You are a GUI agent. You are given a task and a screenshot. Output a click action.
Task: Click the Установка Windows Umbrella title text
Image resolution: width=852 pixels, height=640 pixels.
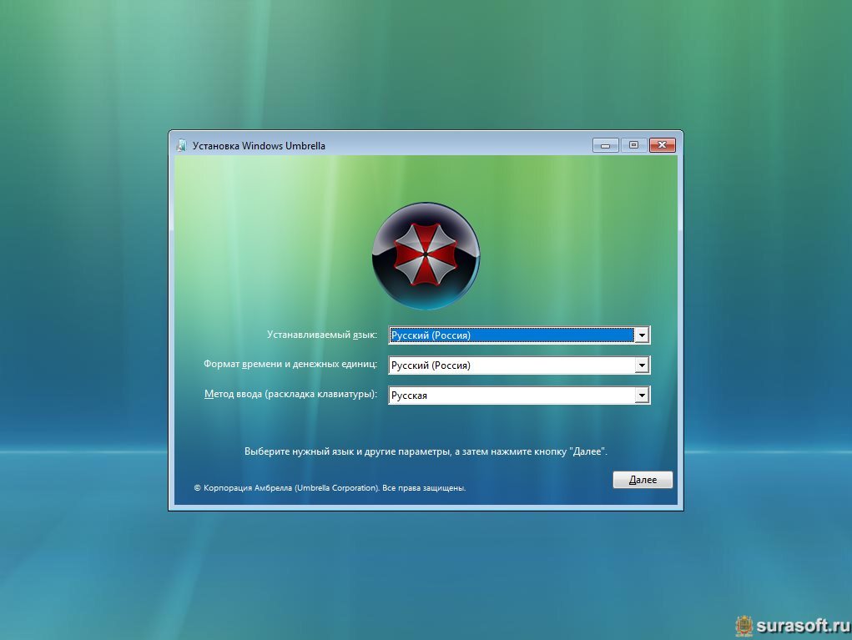coord(259,145)
